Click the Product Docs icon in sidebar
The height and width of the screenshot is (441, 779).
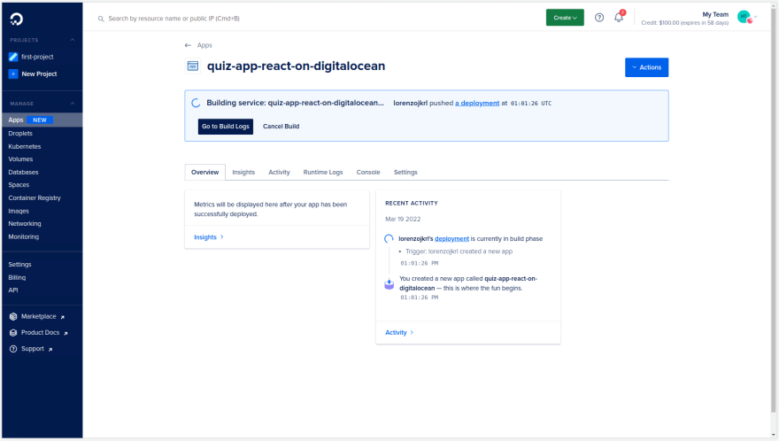[x=13, y=333]
